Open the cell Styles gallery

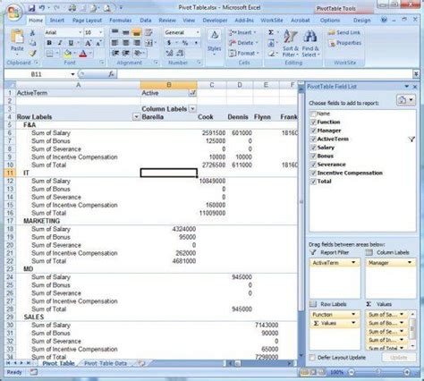tap(214, 42)
